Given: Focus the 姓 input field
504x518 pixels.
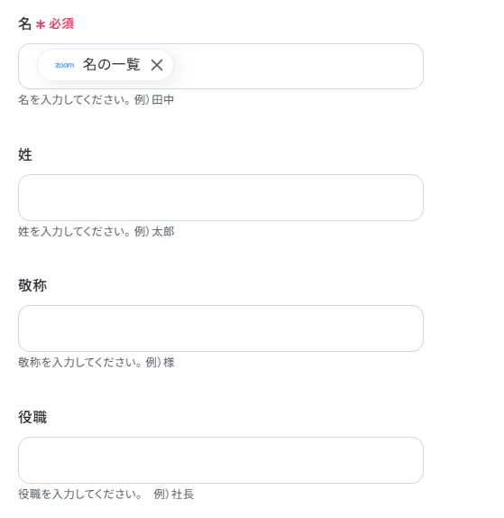Looking at the screenshot, I should 221,198.
